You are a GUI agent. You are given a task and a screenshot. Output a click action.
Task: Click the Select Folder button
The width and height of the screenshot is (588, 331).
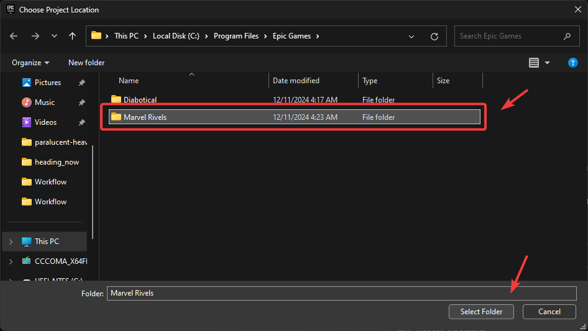click(482, 312)
